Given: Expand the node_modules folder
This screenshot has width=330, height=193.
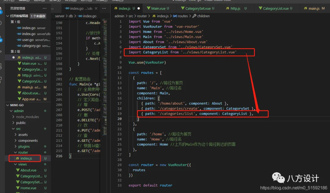Looking at the screenshot, I should coord(13,117).
